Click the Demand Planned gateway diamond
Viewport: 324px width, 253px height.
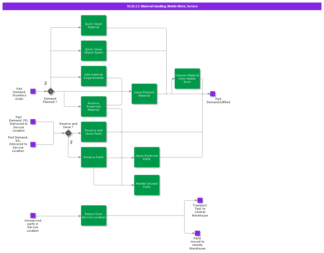click(51, 91)
